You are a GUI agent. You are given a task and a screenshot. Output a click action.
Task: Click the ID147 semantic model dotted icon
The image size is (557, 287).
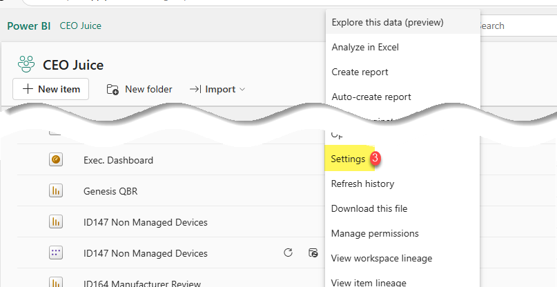(x=56, y=253)
